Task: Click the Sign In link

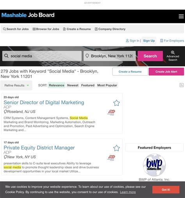Action: [x=133, y=41]
